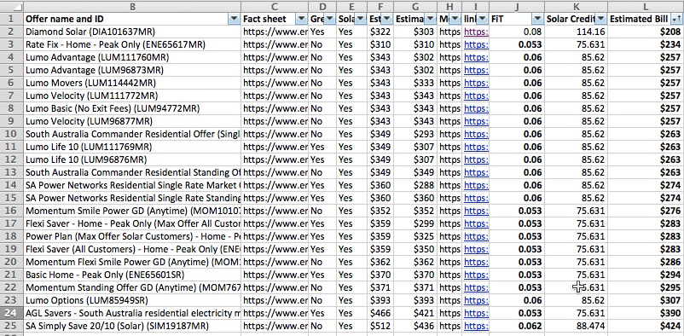
Task: Open the link in Lumo Movers row
Action: pyautogui.click(x=476, y=83)
